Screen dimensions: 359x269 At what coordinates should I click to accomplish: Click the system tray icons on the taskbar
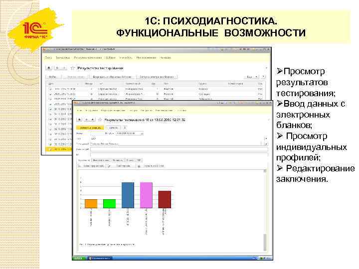point(262,258)
